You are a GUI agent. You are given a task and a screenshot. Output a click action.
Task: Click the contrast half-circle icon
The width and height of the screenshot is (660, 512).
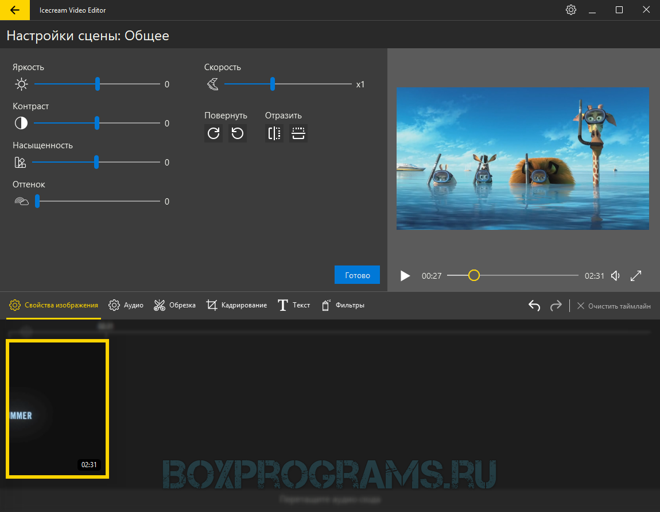point(21,123)
